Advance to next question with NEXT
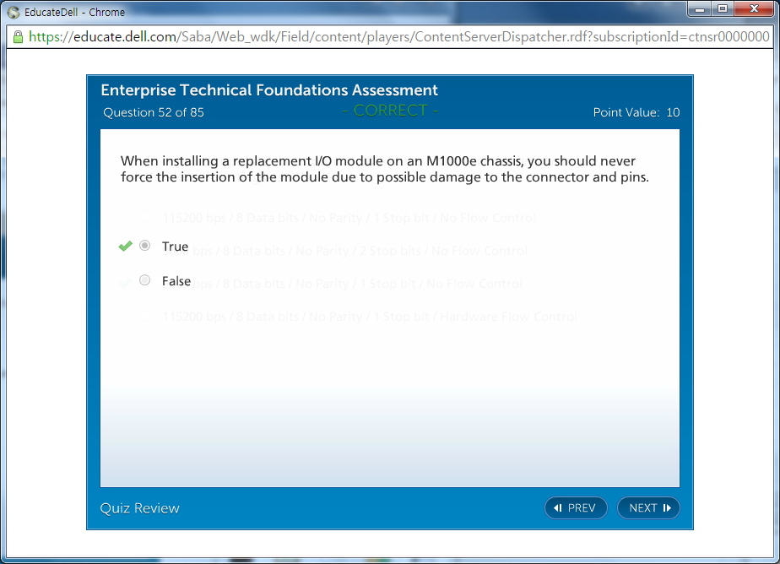The image size is (780, 564). pyautogui.click(x=648, y=507)
